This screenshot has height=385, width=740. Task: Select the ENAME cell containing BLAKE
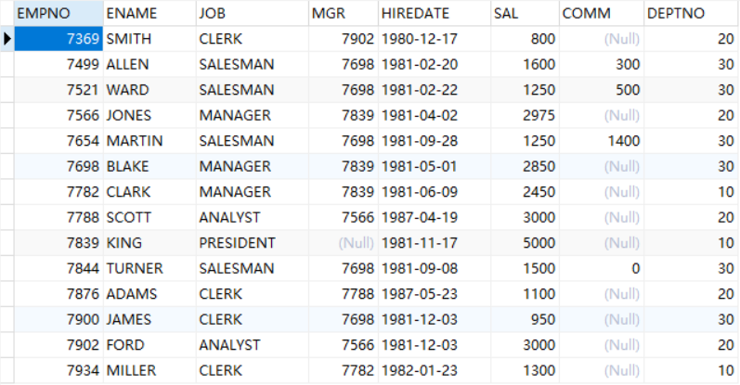coord(149,167)
